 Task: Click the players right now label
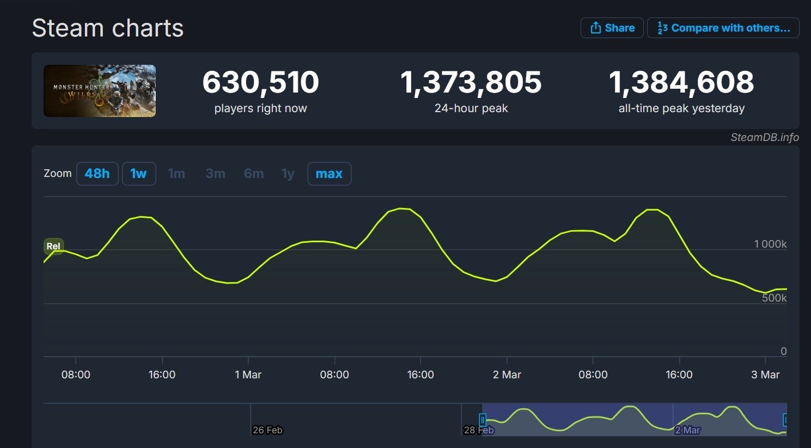[x=260, y=108]
